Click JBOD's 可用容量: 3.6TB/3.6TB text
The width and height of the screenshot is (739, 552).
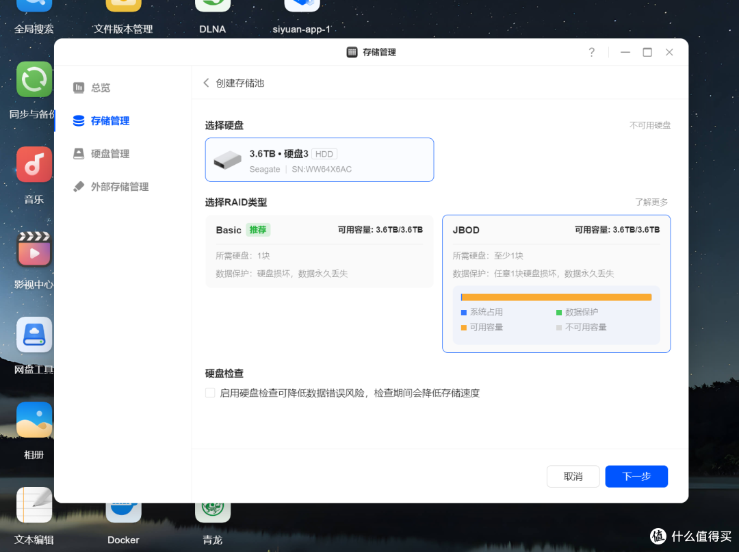pyautogui.click(x=617, y=230)
